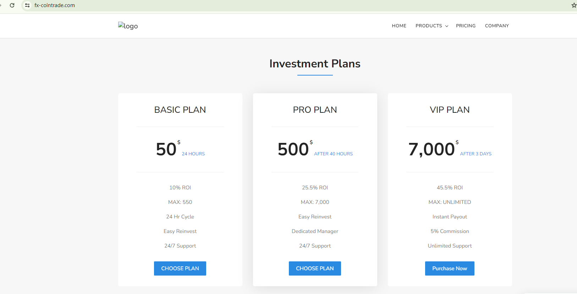
Task: Navigate to the PRICING page
Action: tap(466, 26)
